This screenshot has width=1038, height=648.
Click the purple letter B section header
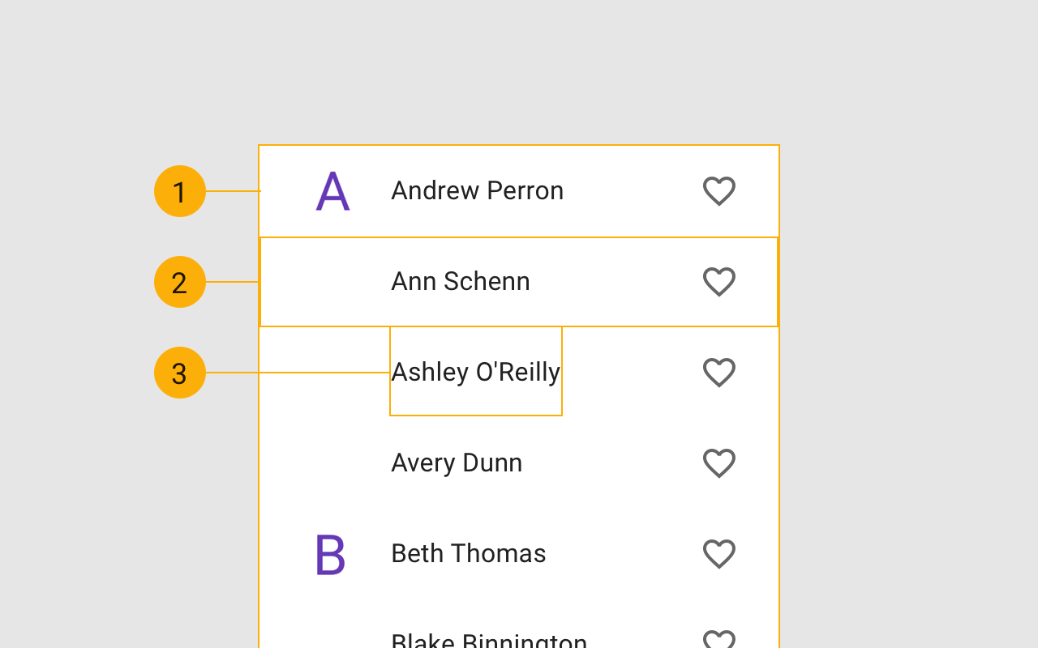click(330, 555)
